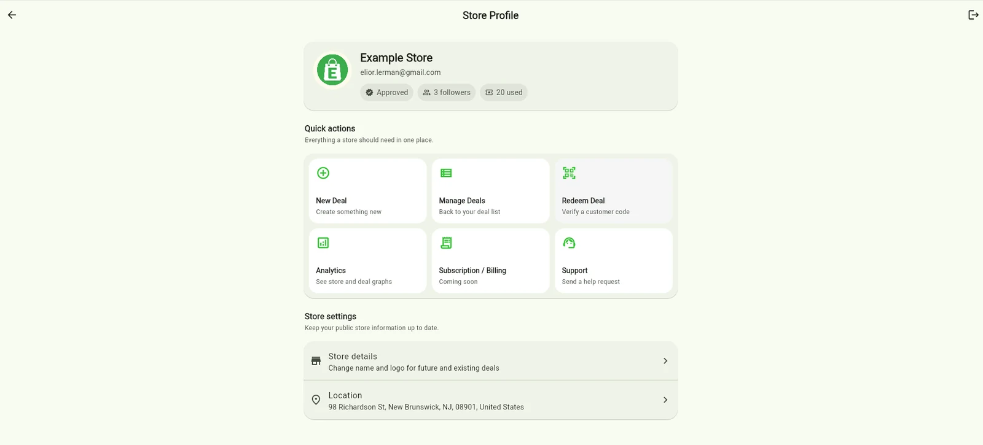
Task: Click 'Keep your public store information' text
Action: coord(371,328)
